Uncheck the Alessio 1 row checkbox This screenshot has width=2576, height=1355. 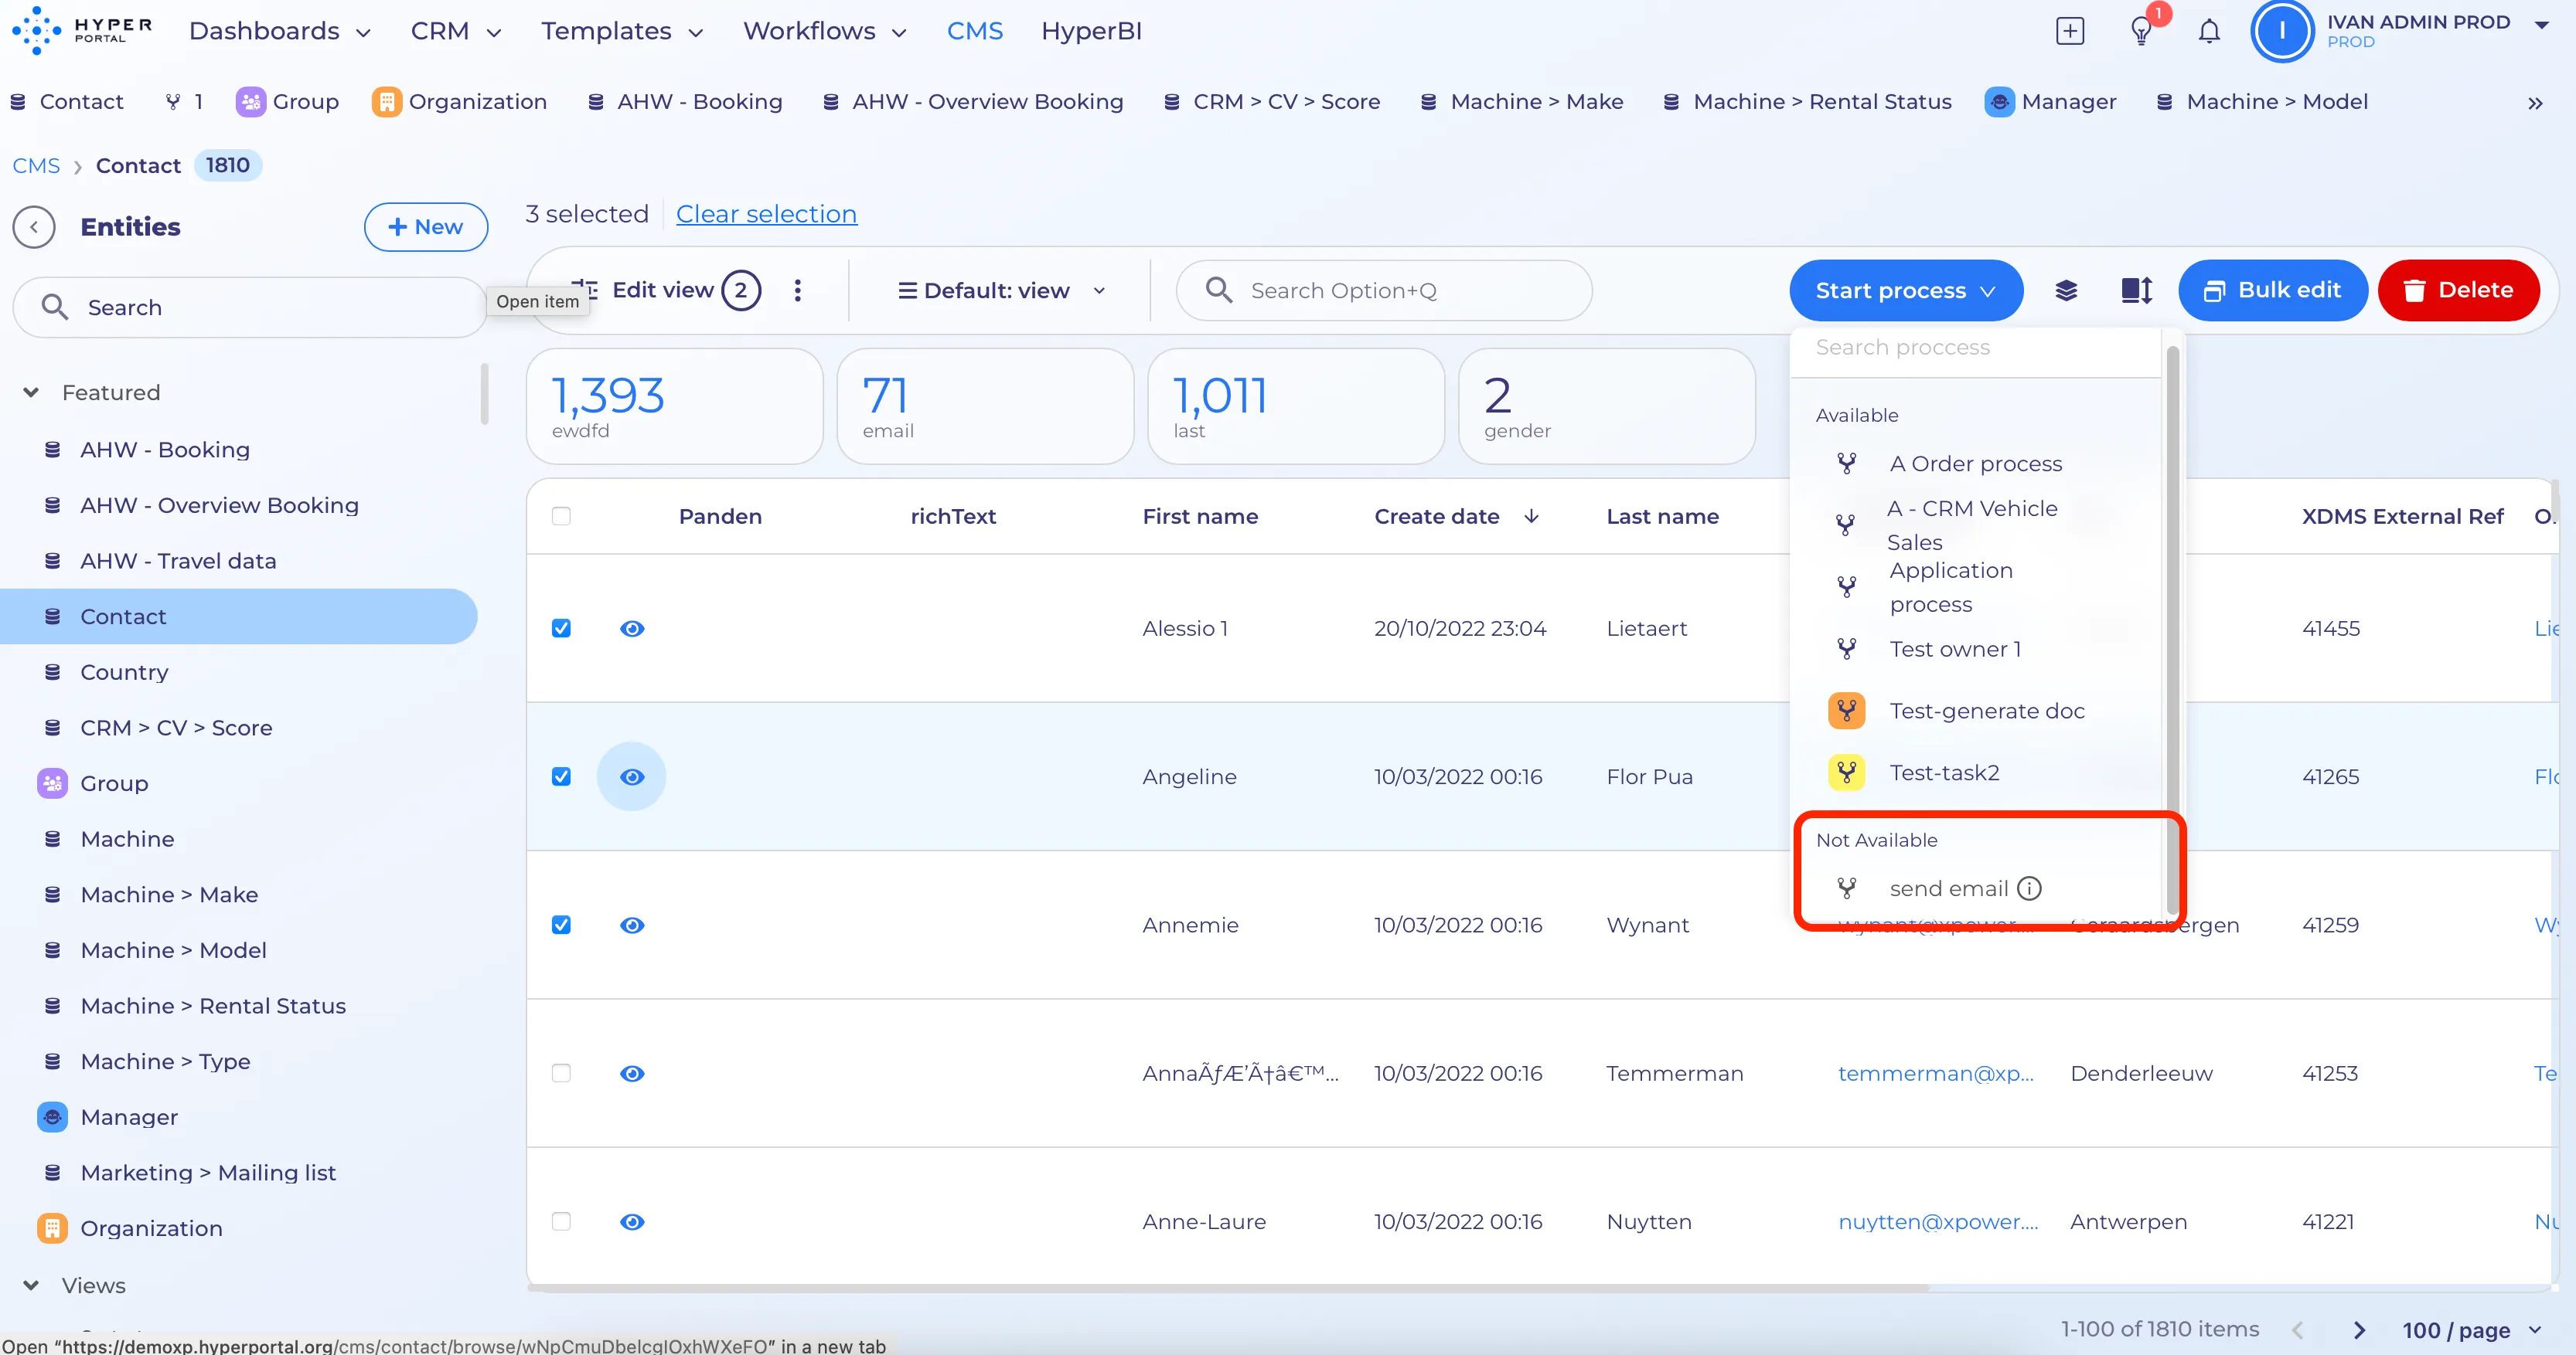(561, 627)
